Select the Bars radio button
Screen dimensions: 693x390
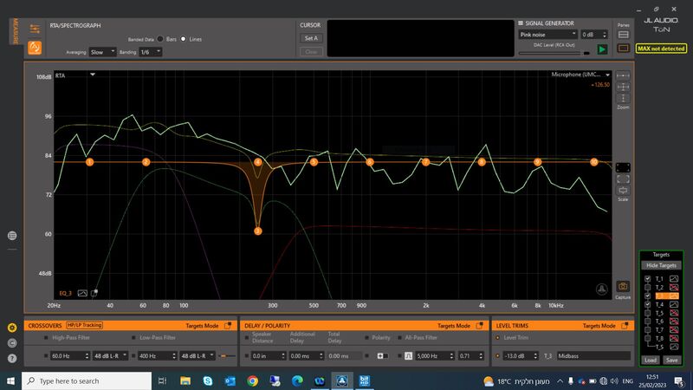[160, 39]
